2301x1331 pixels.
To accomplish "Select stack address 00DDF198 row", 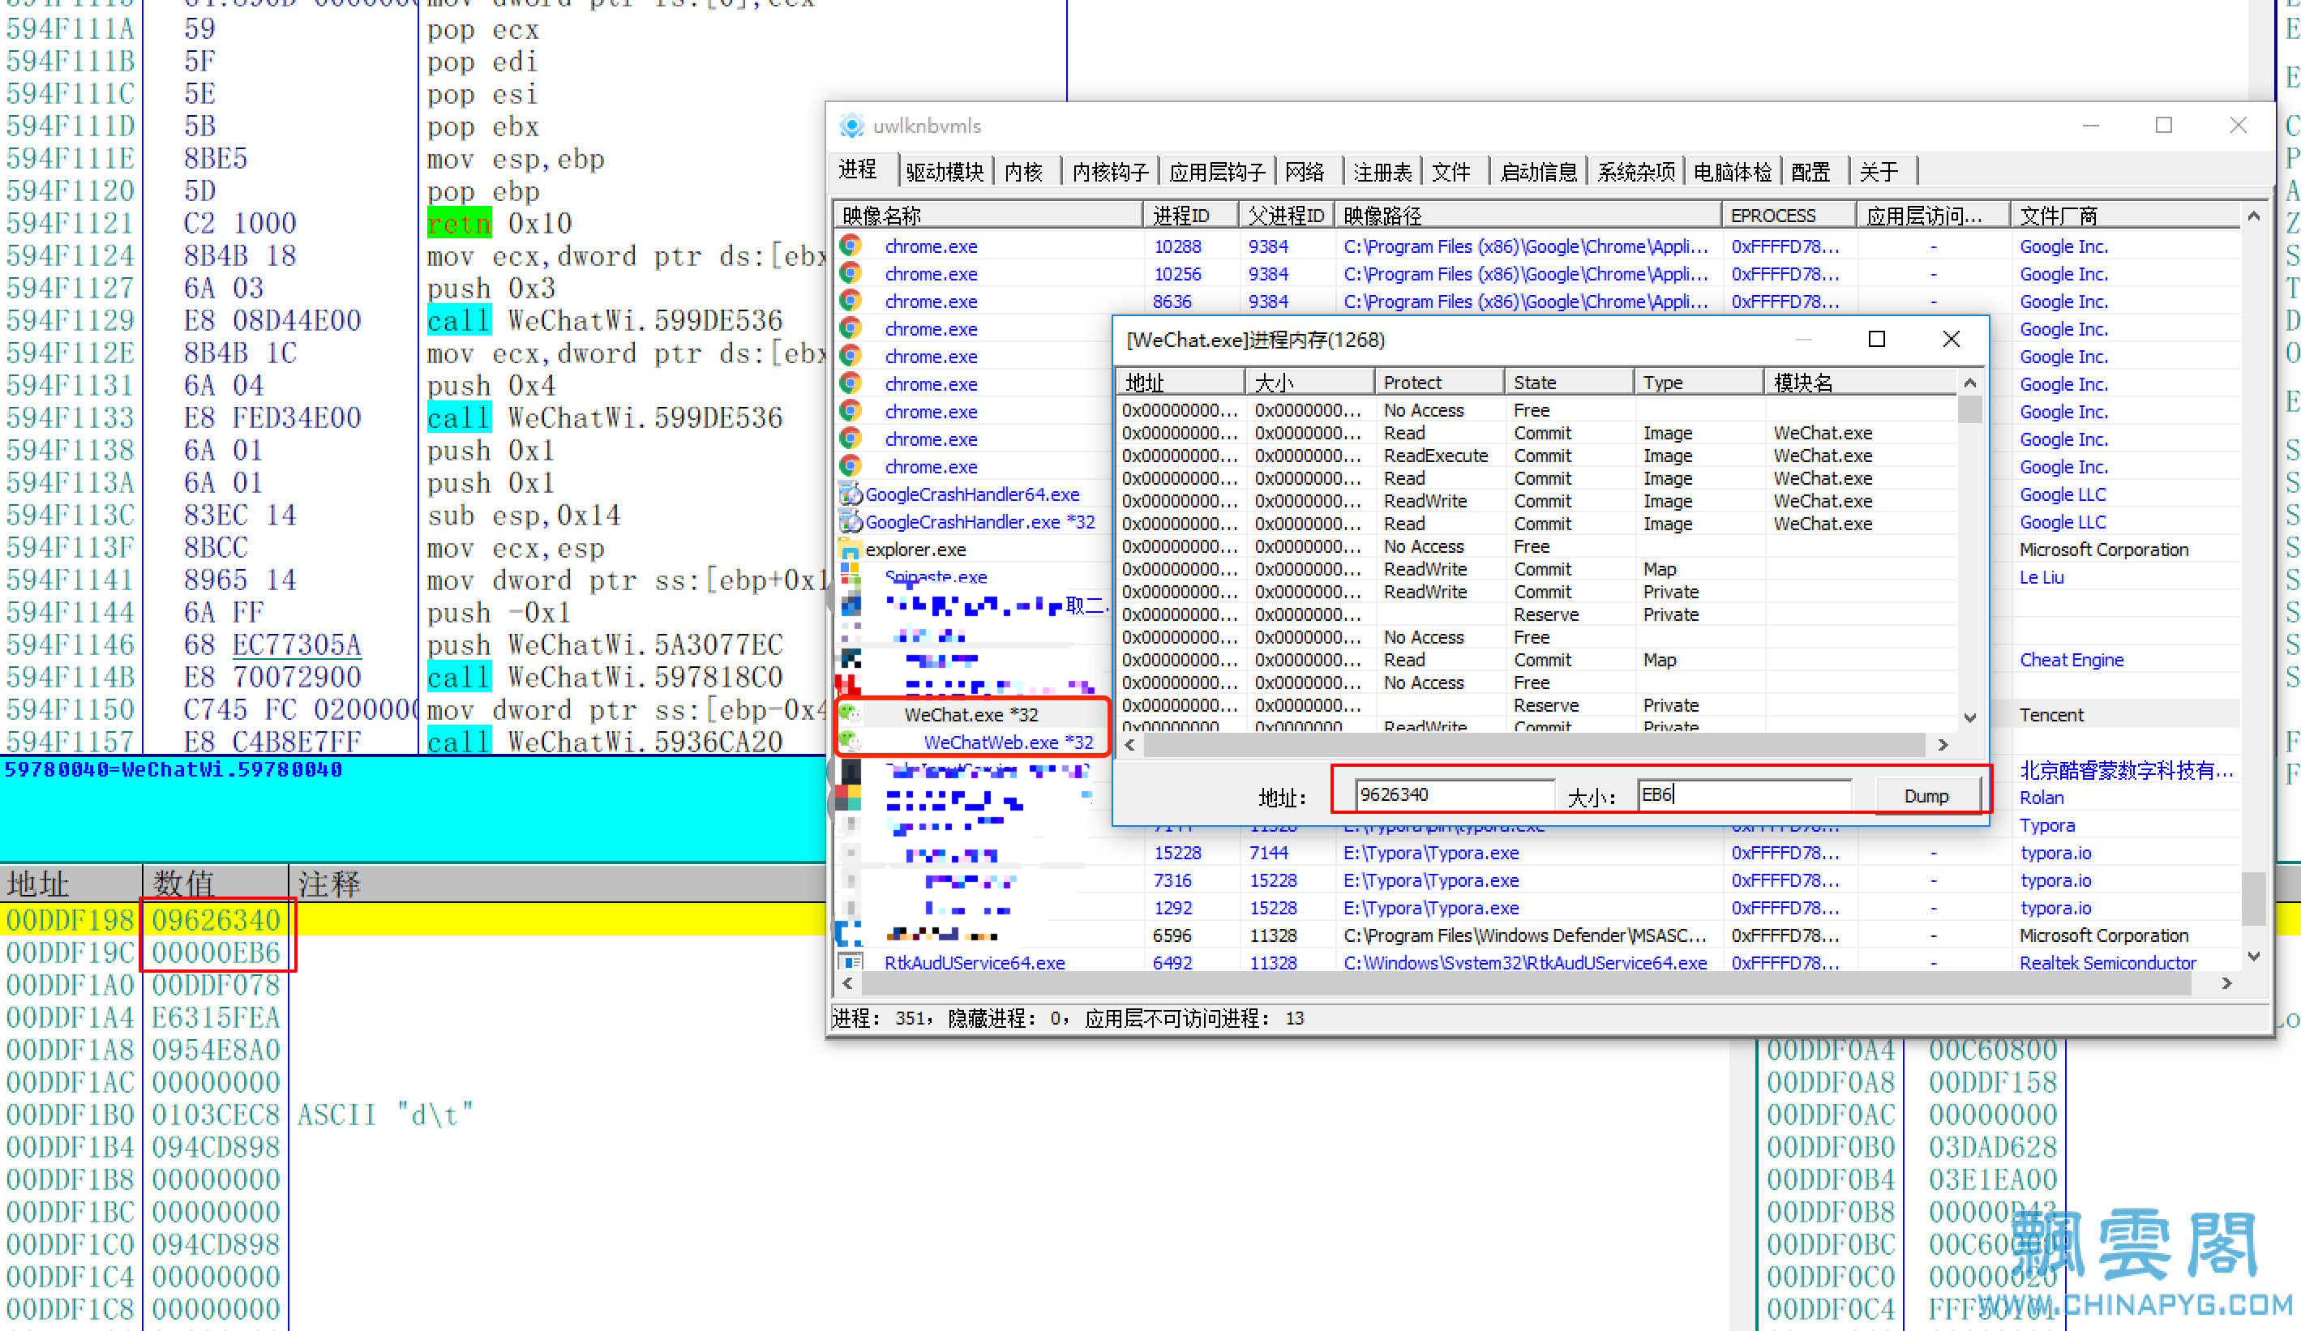I will pos(413,919).
